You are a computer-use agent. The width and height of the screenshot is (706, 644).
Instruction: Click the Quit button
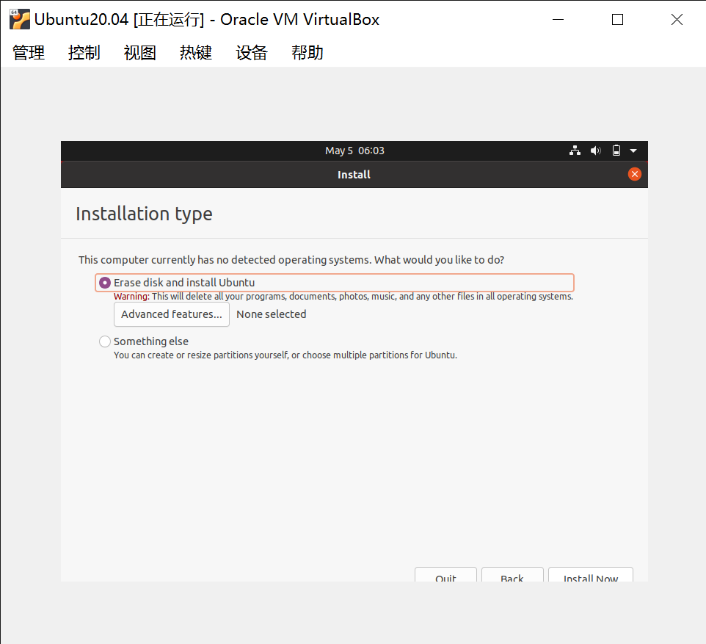445,575
